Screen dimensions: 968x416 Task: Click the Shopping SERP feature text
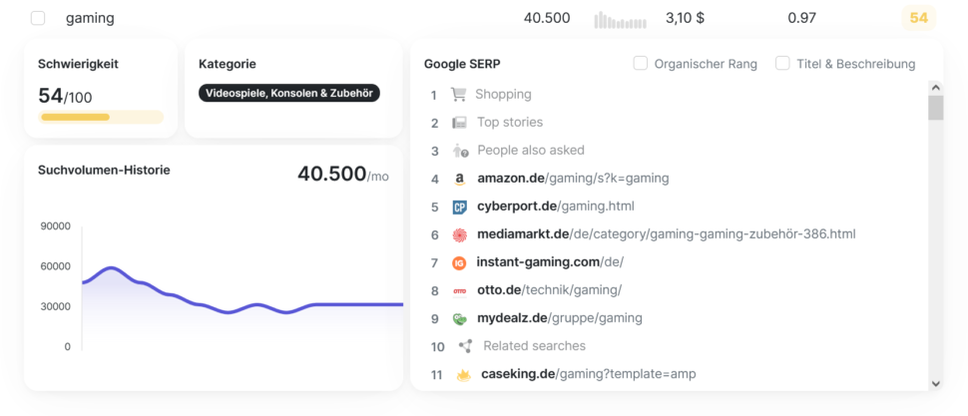(x=503, y=95)
